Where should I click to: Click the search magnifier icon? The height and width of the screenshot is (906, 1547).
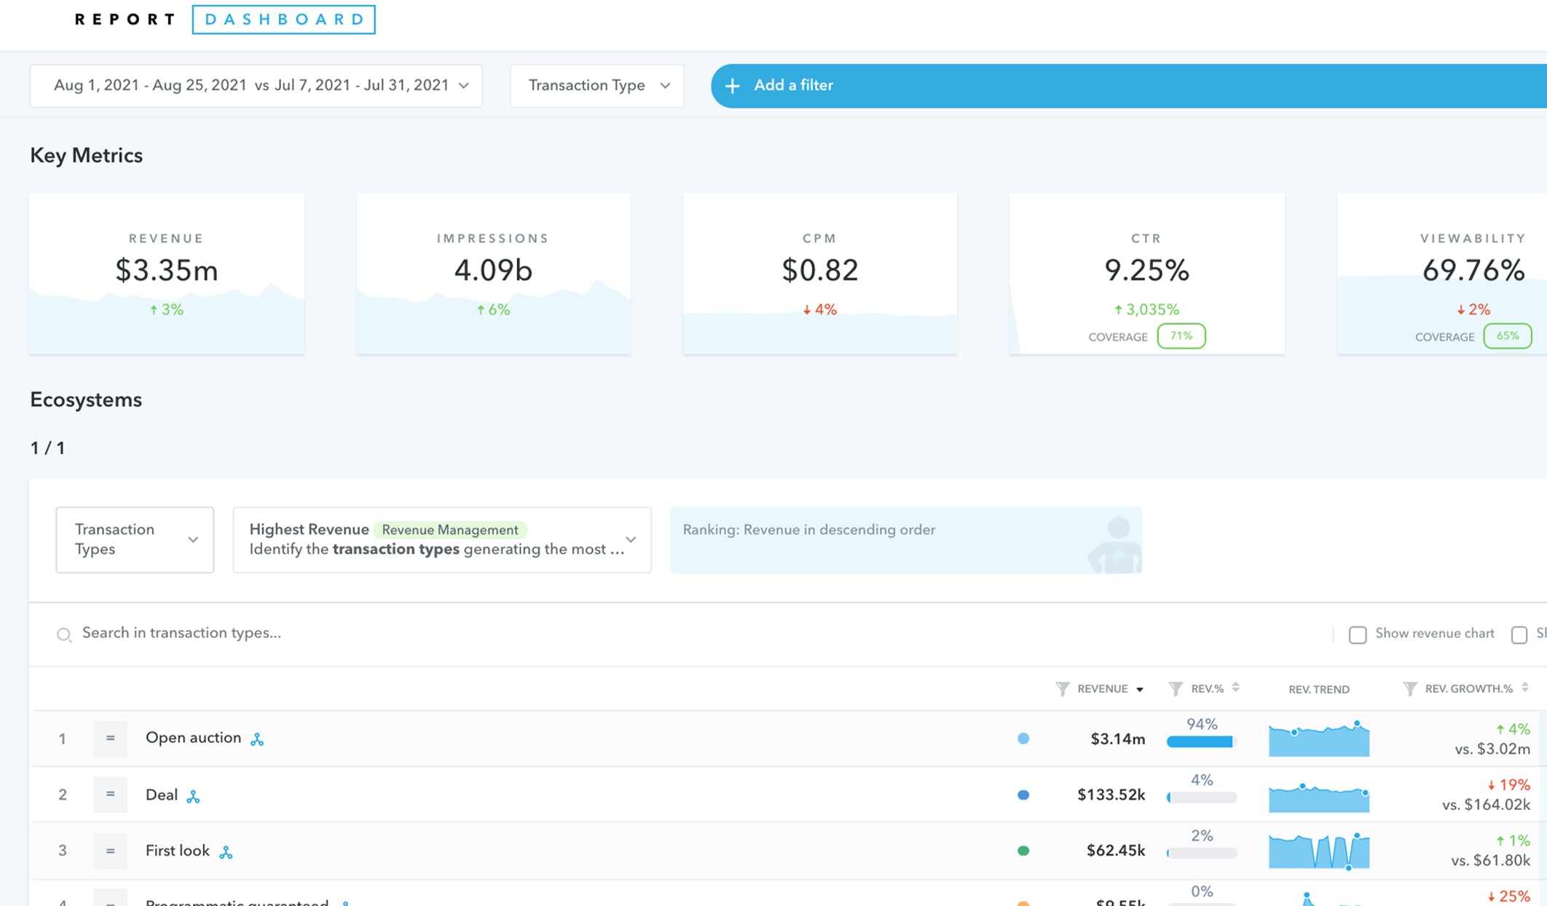click(x=64, y=635)
